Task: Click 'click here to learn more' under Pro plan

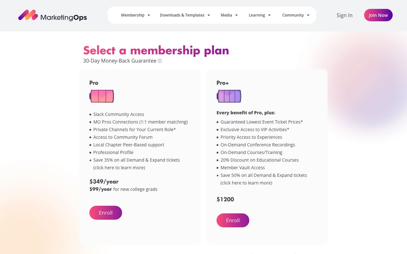Action: coord(119,167)
